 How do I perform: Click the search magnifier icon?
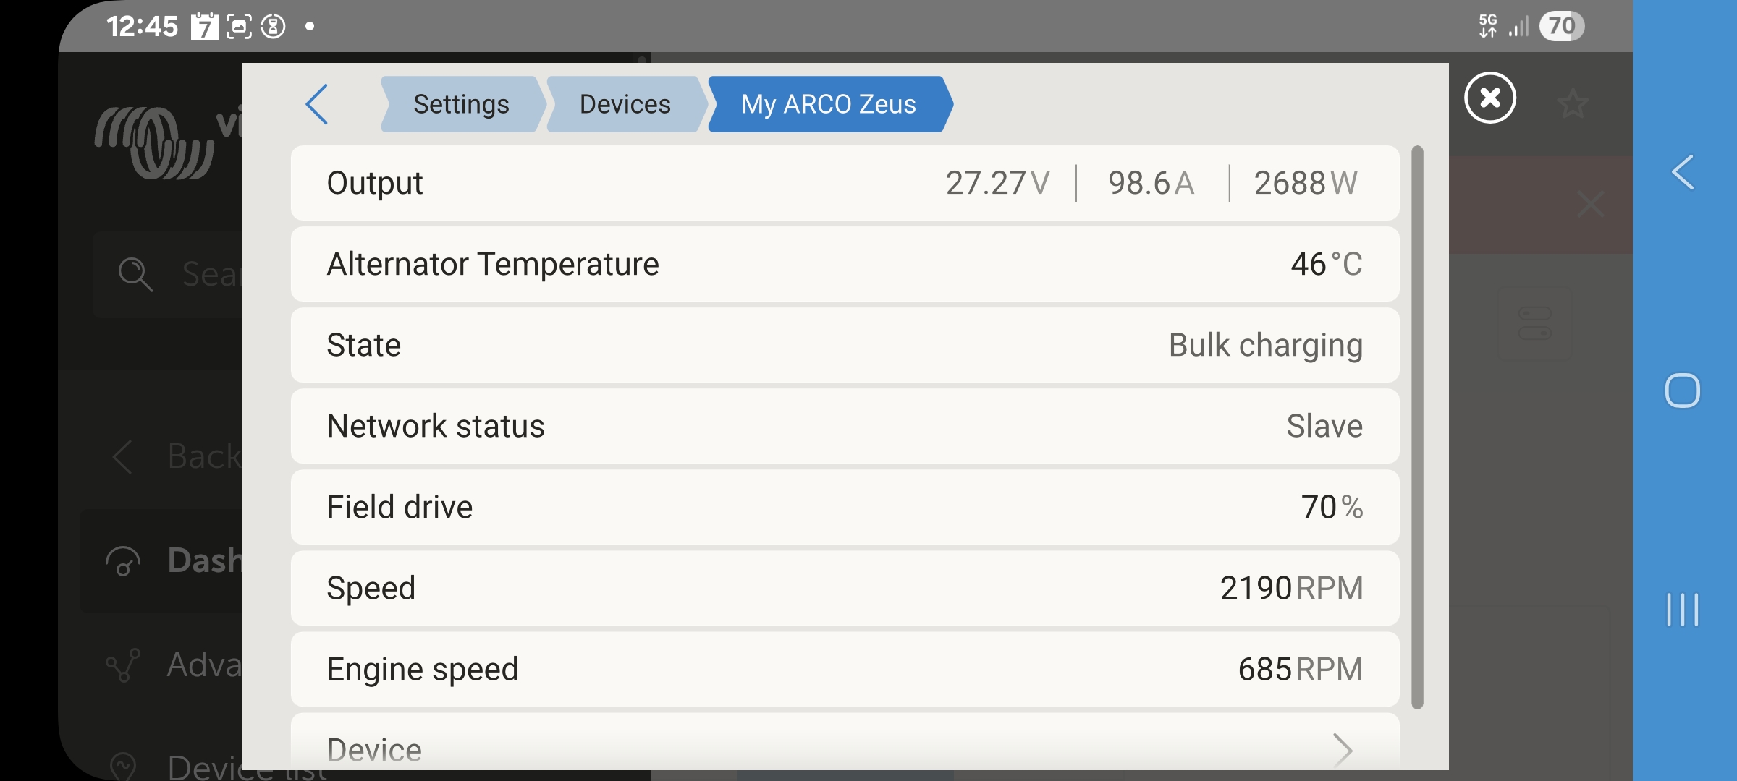coord(135,275)
